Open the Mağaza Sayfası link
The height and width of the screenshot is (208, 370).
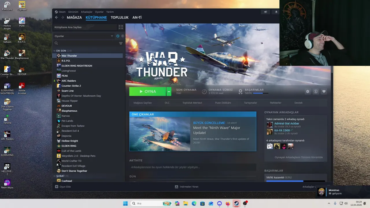click(143, 103)
